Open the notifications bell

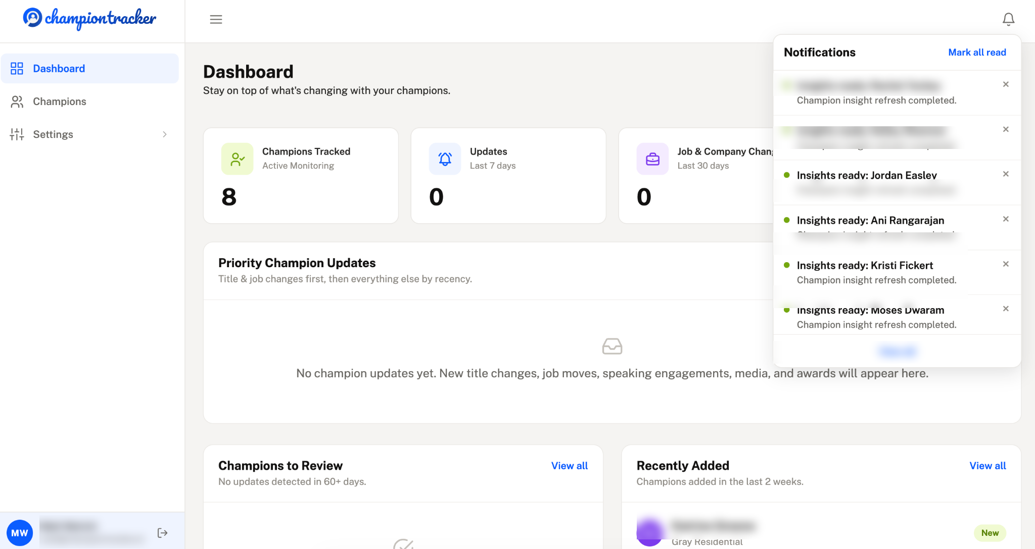(1008, 19)
